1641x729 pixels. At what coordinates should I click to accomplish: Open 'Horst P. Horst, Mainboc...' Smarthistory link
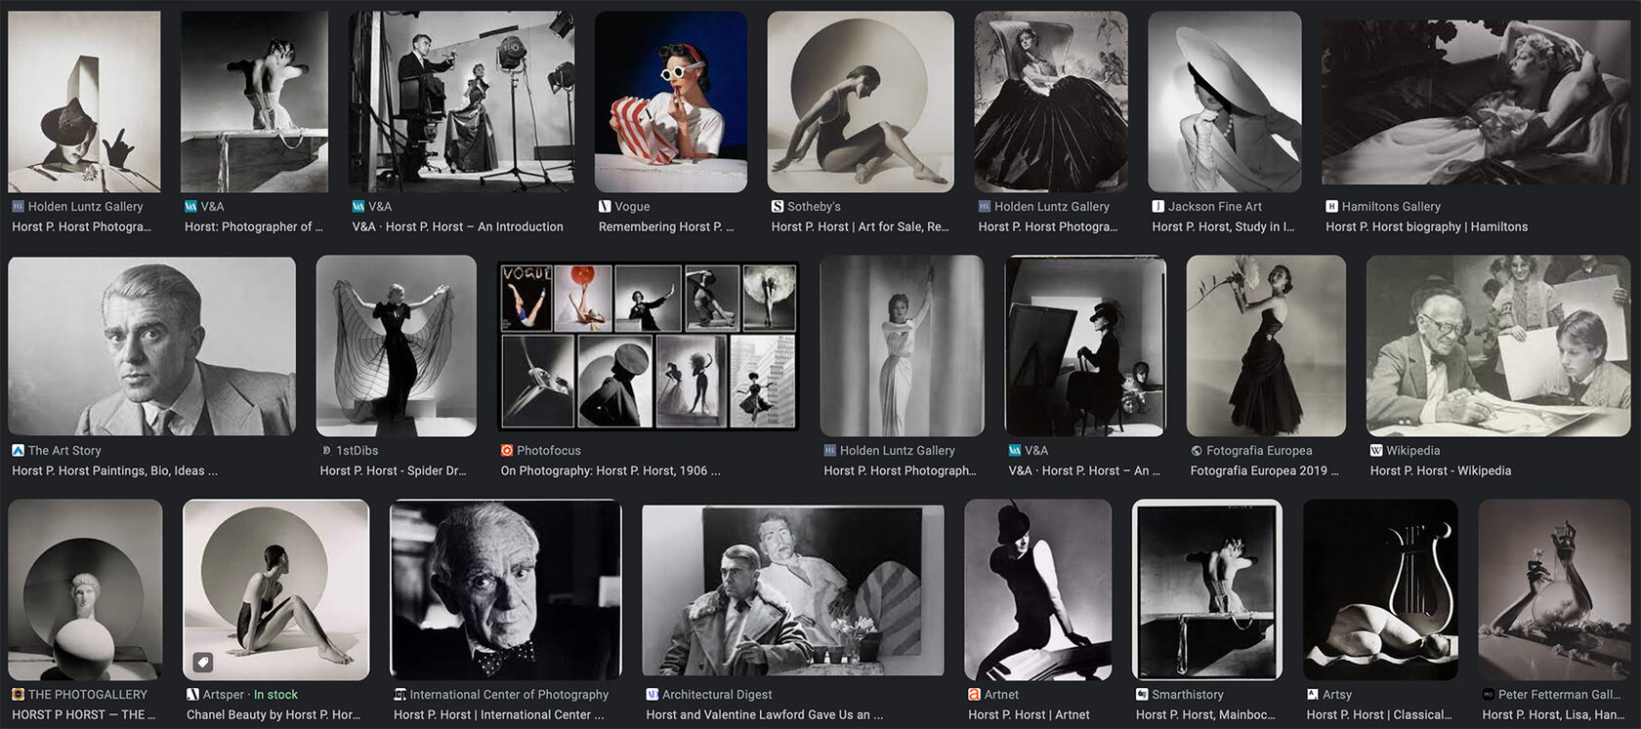1205,714
